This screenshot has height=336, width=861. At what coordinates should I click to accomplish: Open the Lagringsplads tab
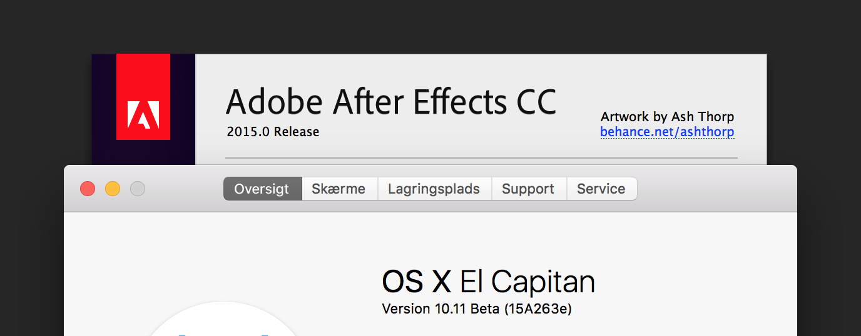[434, 189]
